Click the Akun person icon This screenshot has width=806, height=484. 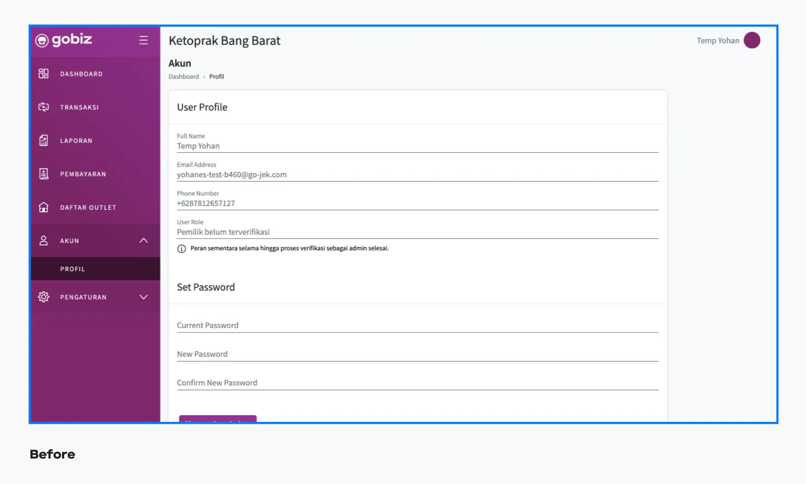[x=44, y=240]
